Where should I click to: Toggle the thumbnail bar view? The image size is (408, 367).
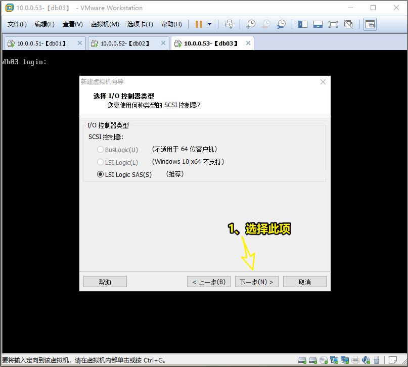pos(318,24)
